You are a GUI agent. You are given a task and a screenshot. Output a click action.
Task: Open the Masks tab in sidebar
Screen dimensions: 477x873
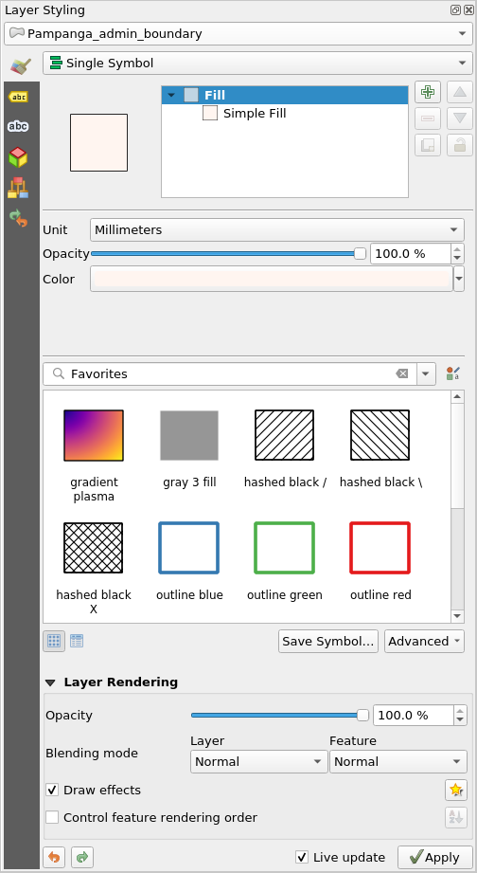click(18, 127)
